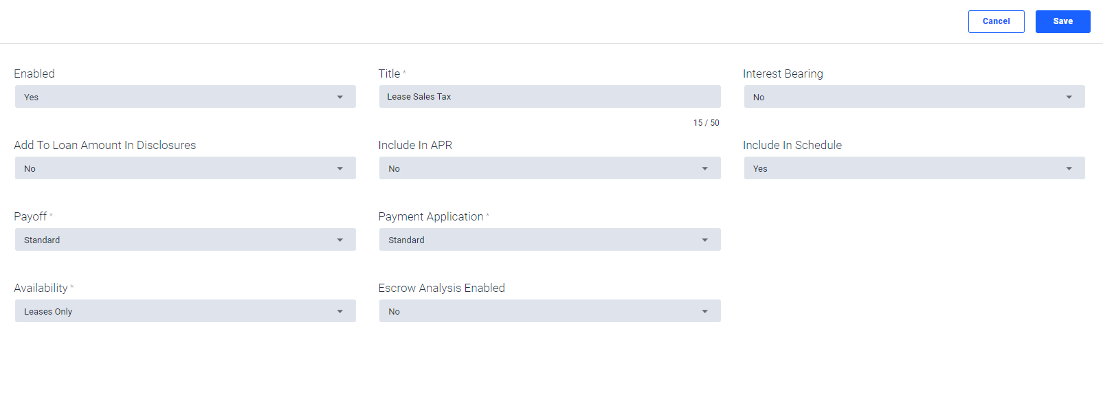Open the Payment Application dropdown
The height and width of the screenshot is (419, 1103).
(x=550, y=240)
